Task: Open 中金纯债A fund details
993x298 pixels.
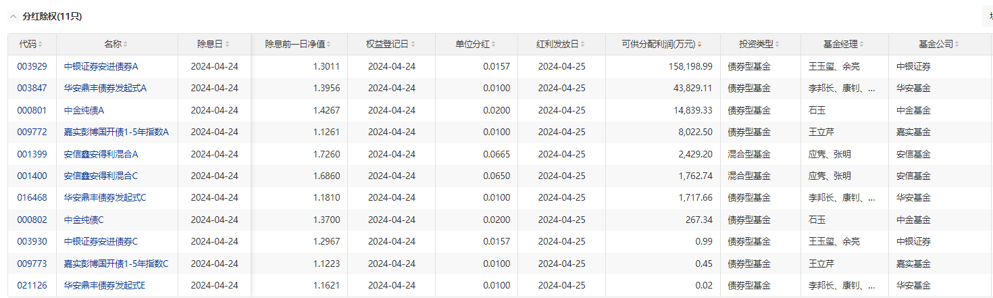Action: coord(84,110)
